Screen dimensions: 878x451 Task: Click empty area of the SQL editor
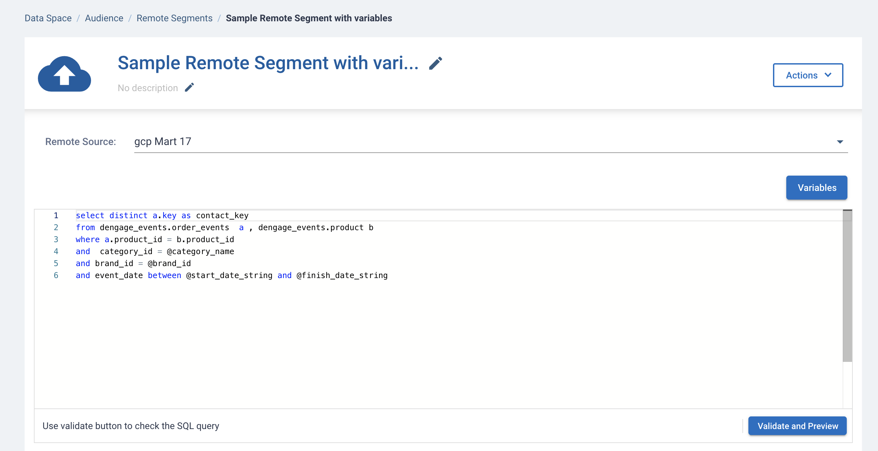pyautogui.click(x=409, y=341)
